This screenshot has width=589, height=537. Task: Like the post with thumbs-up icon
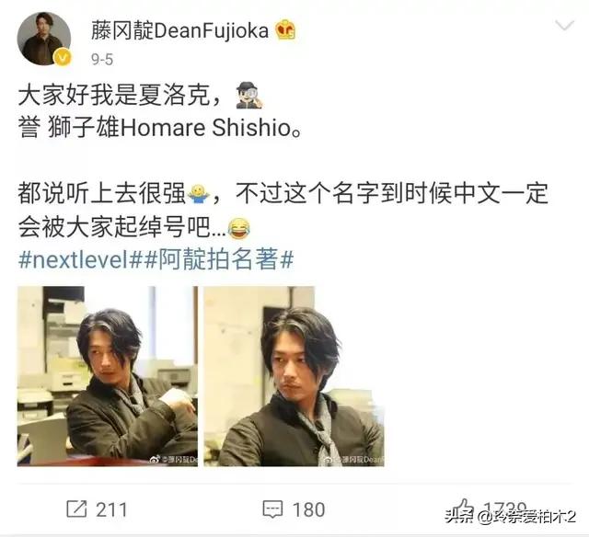click(x=463, y=508)
